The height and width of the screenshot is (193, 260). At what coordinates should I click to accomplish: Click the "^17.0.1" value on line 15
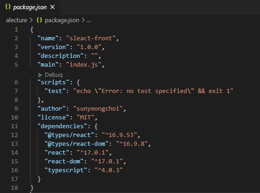[x=107, y=161]
